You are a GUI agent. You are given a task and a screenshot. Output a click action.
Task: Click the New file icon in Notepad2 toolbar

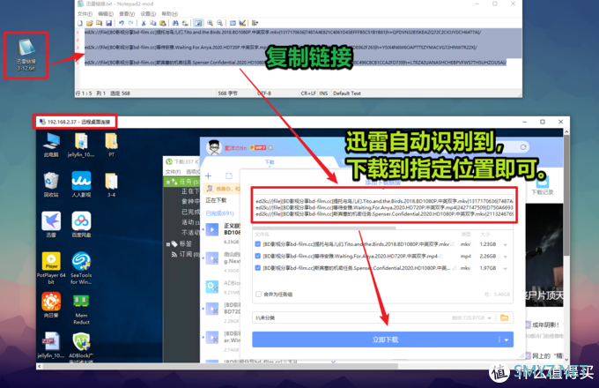click(80, 23)
